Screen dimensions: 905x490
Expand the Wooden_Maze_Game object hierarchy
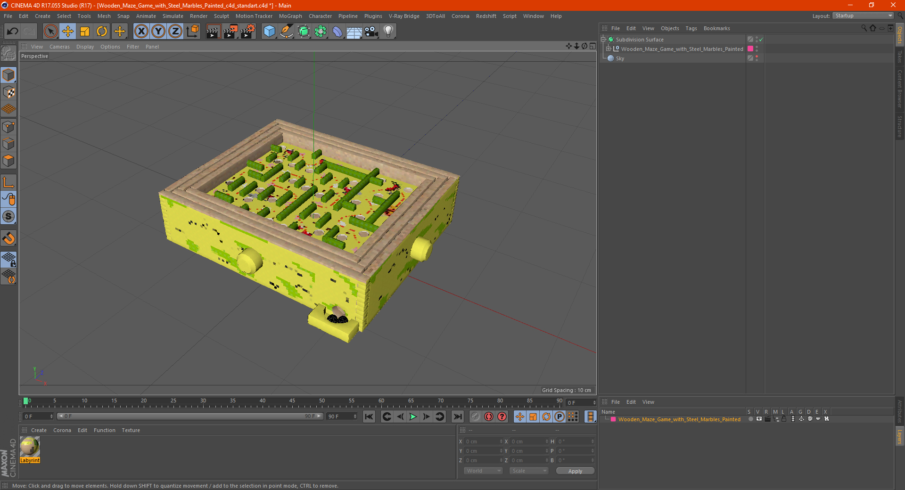pyautogui.click(x=609, y=49)
